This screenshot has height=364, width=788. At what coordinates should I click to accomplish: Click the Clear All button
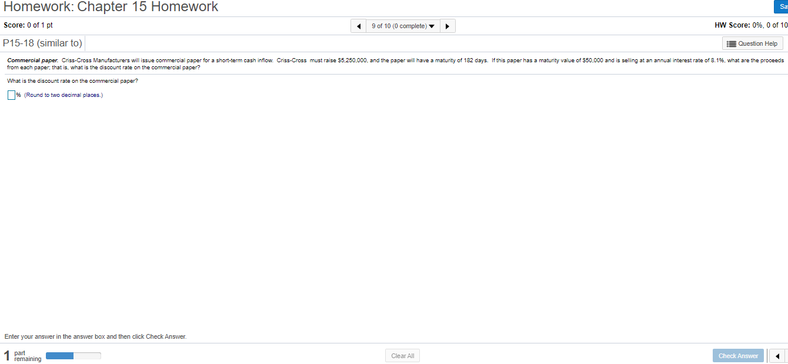coord(403,356)
